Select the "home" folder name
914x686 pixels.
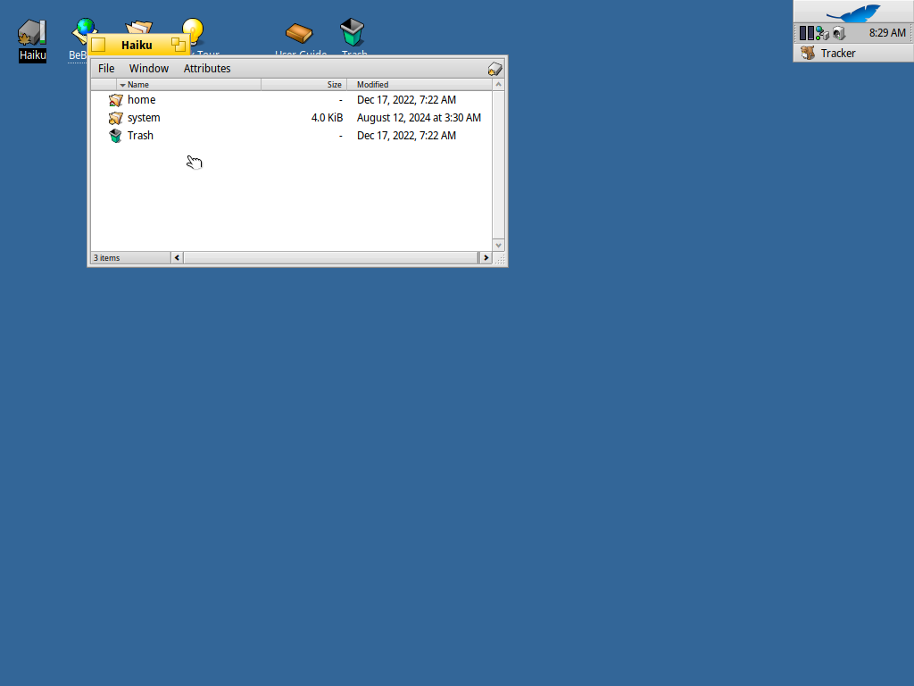(x=142, y=100)
